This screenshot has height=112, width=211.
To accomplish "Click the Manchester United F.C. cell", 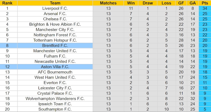I will (x=55, y=51).
